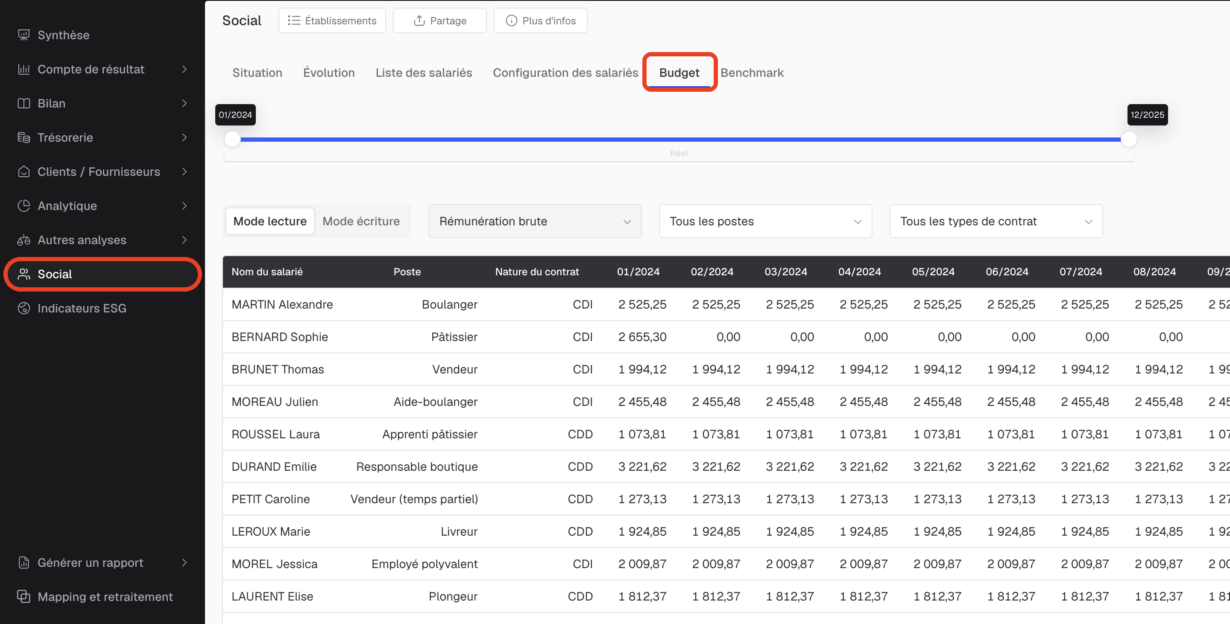The image size is (1230, 624).
Task: Expand the Trésorerie submenu chevron
Action: 184,137
